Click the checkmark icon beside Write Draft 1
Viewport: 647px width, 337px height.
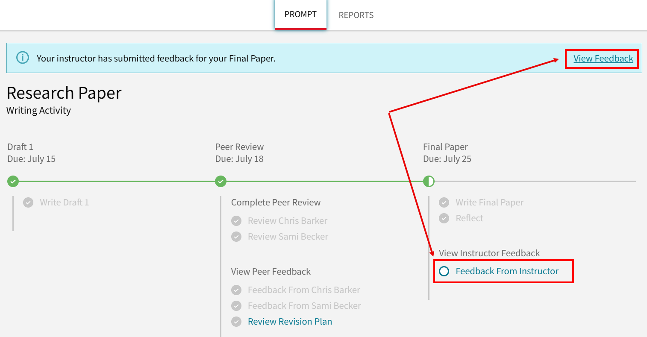coord(28,202)
